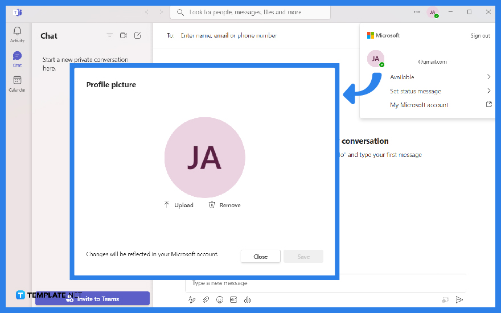This screenshot has width=501, height=313.
Task: Close the Profile picture dialog
Action: pyautogui.click(x=260, y=257)
